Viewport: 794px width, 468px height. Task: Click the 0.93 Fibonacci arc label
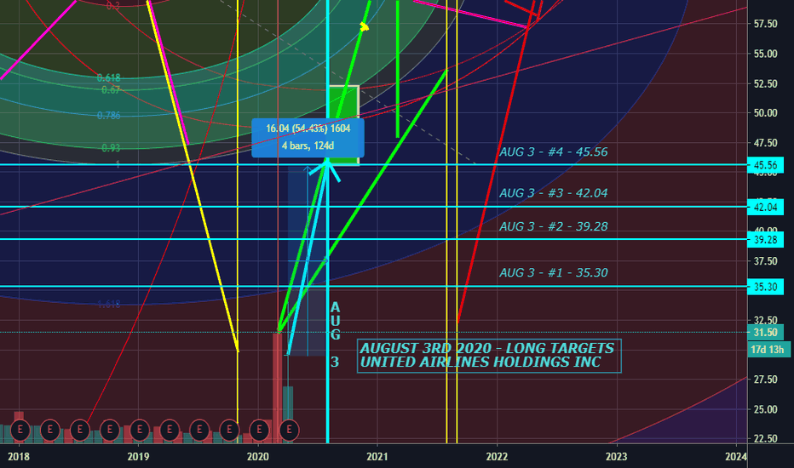(111, 148)
